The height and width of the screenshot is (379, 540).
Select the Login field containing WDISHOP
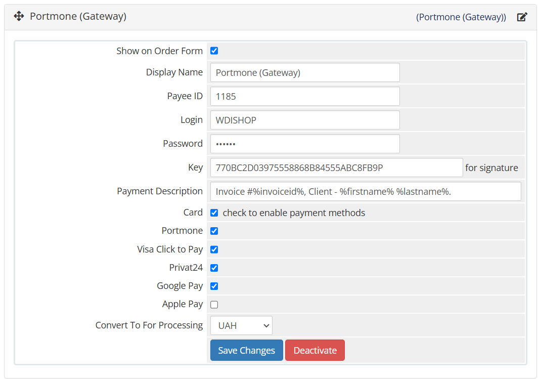pos(305,120)
